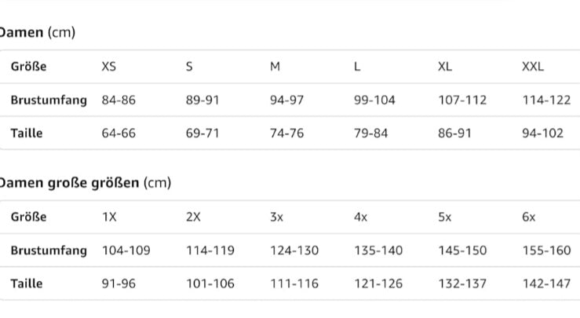580x318 pixels.
Task: Select the XXL size column header
Action: (533, 67)
